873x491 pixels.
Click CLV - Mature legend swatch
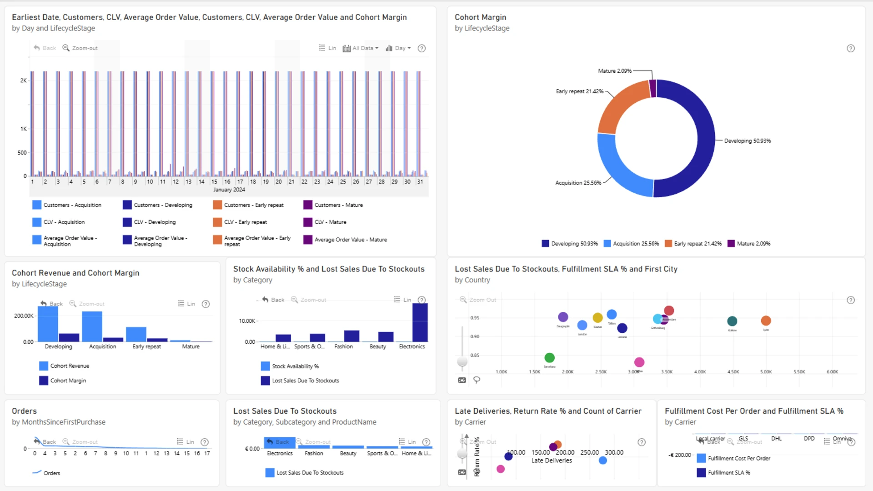click(308, 222)
